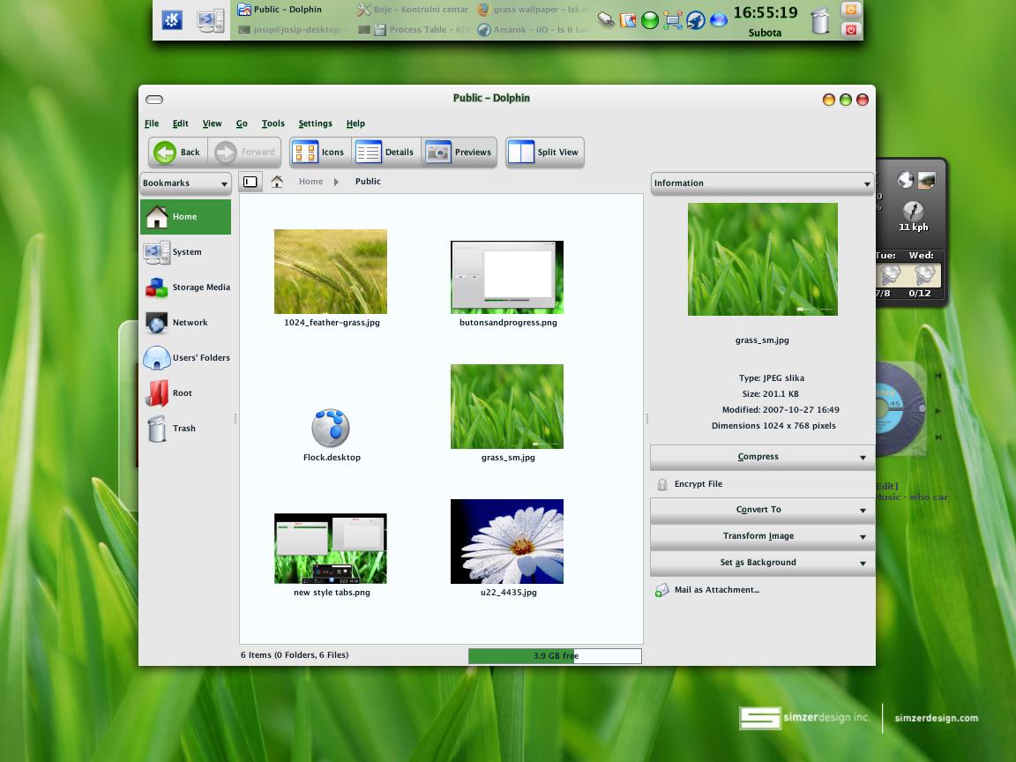Open the Edit menu
Image resolution: width=1016 pixels, height=762 pixels.
coord(180,123)
